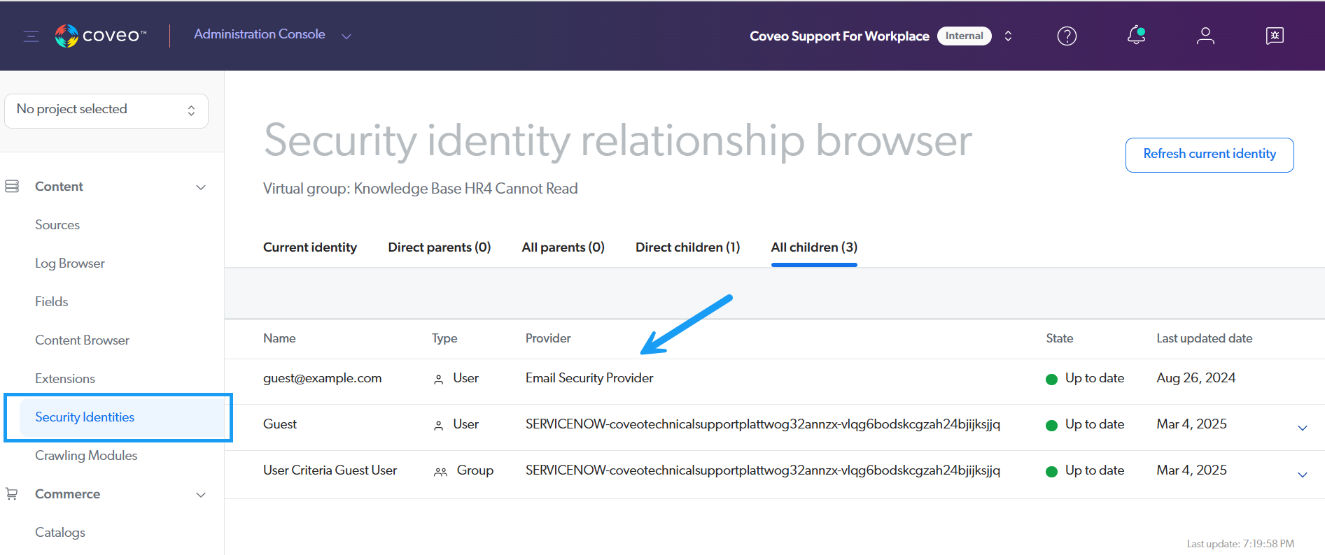Open the help question mark icon
Screen dimensions: 1325x555
pos(1067,36)
